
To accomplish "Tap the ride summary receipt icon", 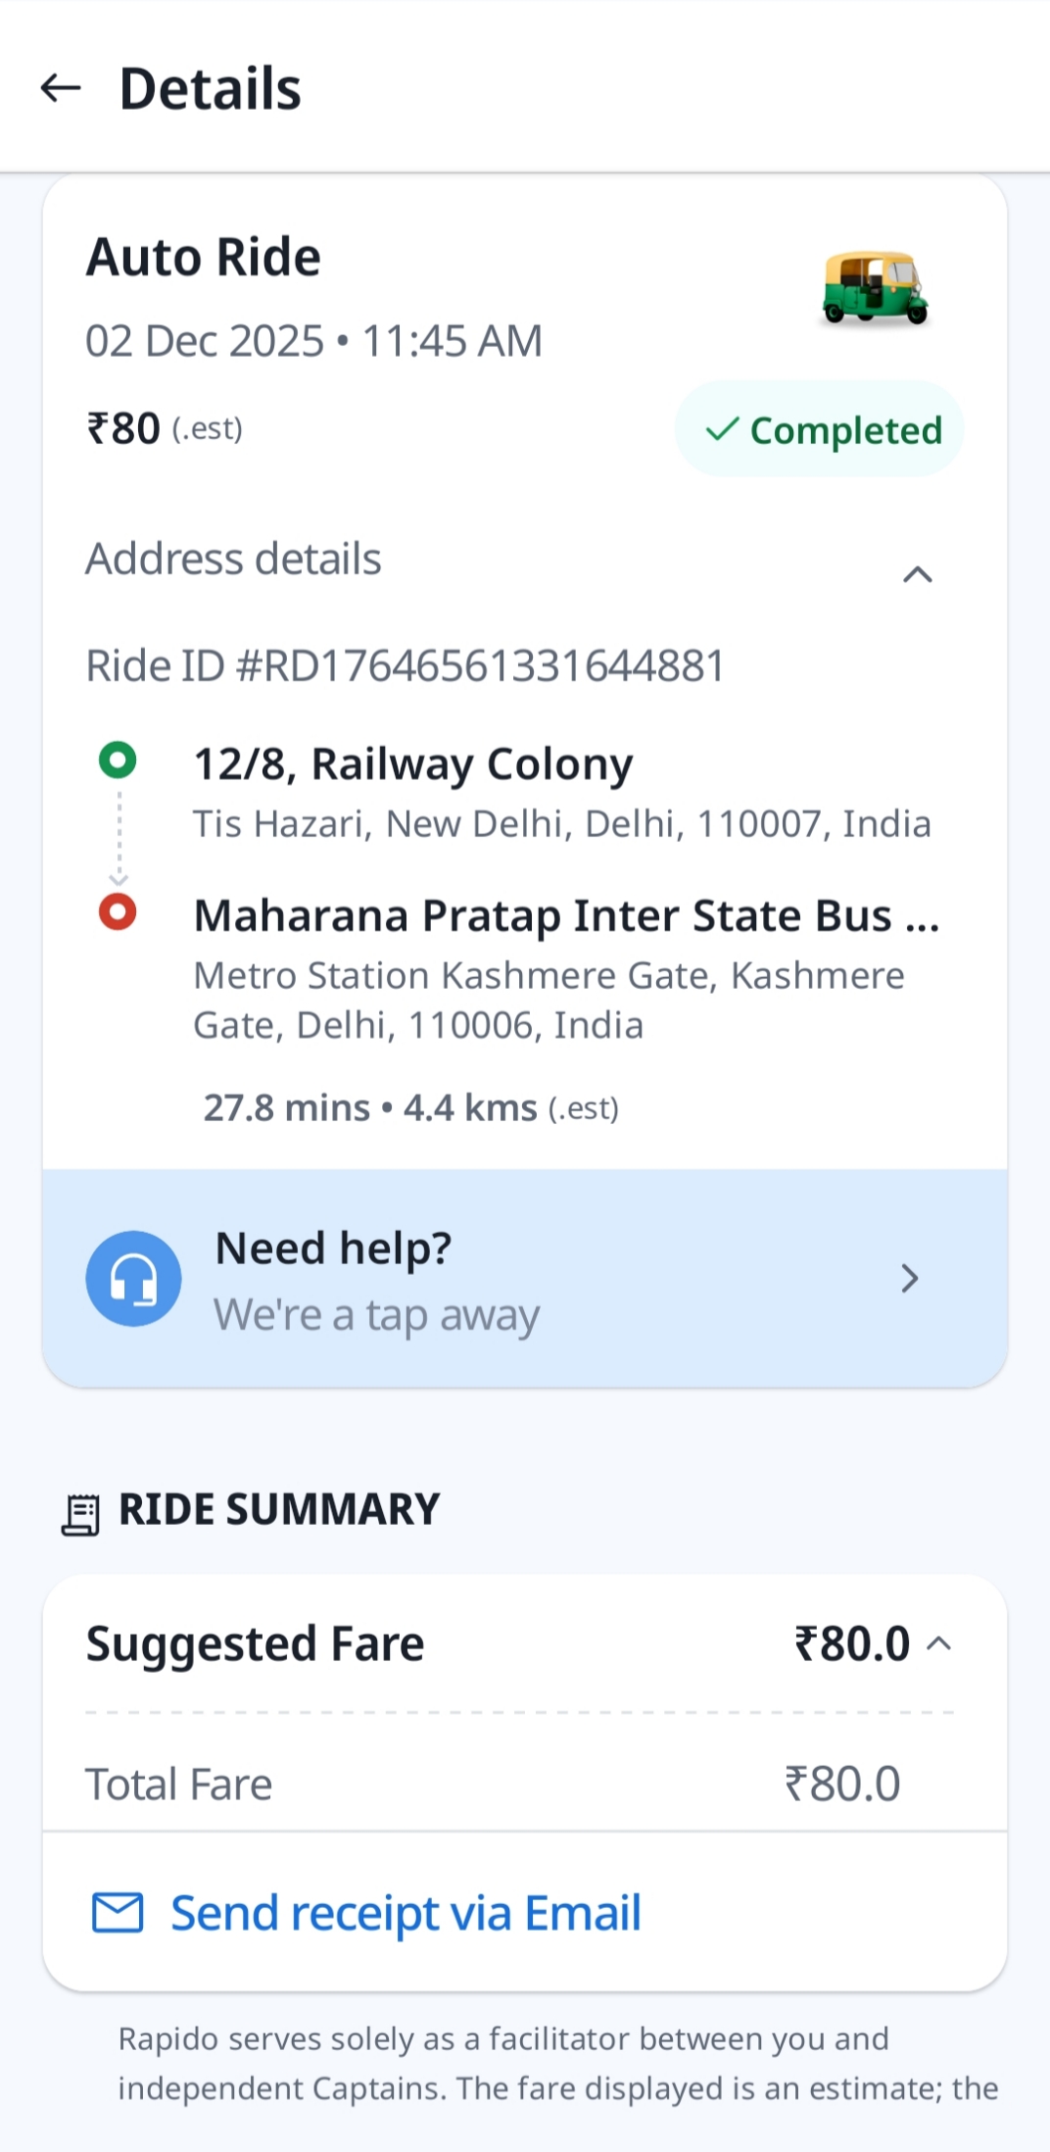I will [x=81, y=1514].
